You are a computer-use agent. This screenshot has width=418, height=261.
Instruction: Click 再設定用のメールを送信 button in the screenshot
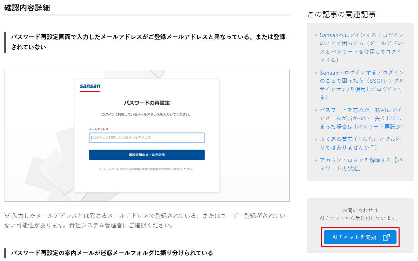tap(147, 155)
